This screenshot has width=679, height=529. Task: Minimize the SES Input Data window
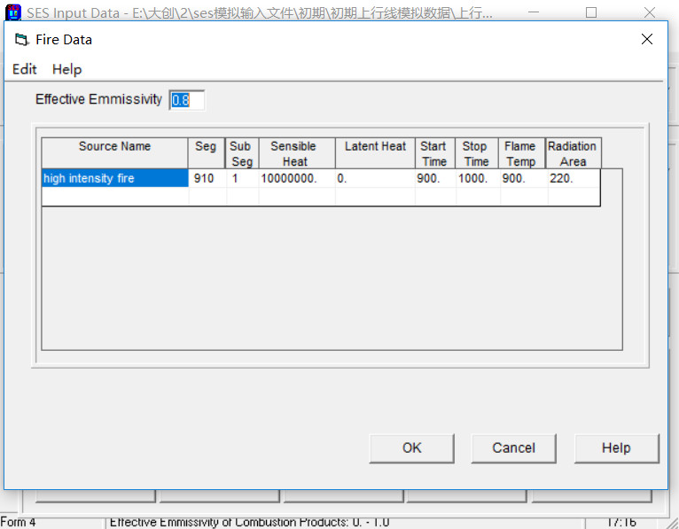534,12
